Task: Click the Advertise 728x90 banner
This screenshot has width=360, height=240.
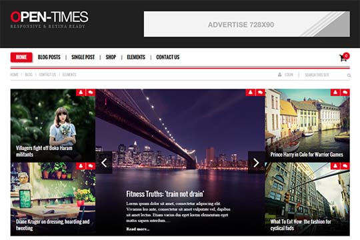Action: coord(247,24)
